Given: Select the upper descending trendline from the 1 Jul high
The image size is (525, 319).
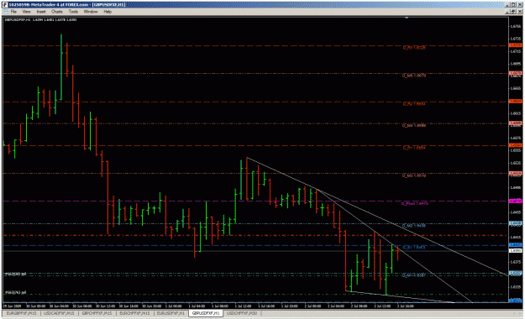Looking at the screenshot, I should (x=376, y=217).
